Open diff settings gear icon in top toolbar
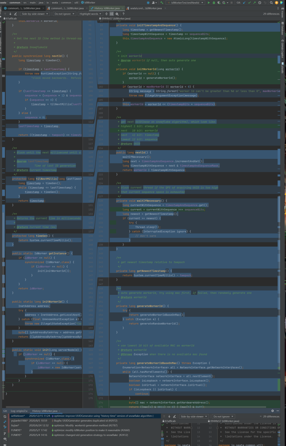Viewport: 286px width, 446px height. tap(117, 14)
